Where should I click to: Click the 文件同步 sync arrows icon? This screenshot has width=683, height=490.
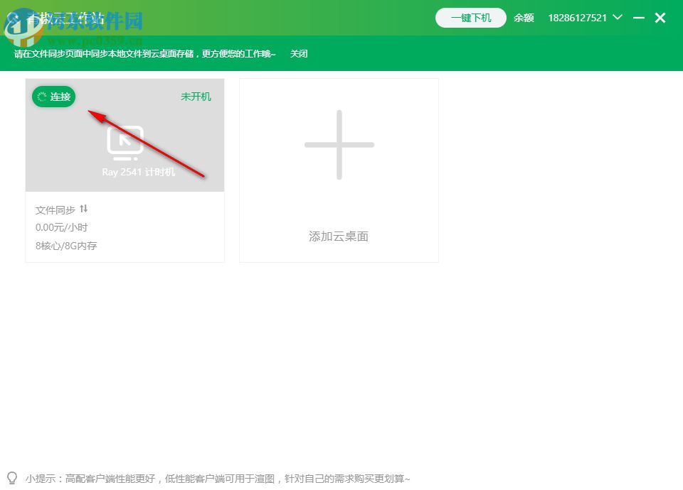[x=84, y=209]
